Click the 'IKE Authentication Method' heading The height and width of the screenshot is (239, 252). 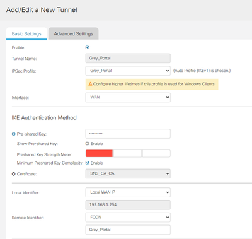[44, 118]
